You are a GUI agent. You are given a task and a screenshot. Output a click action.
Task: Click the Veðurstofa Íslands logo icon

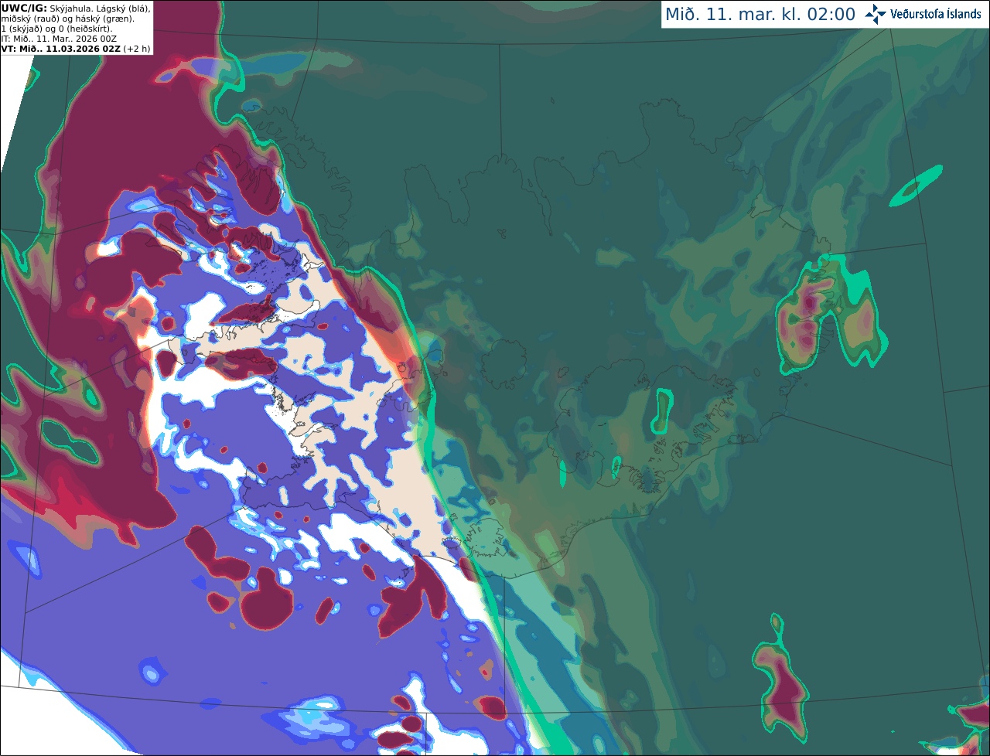[876, 14]
